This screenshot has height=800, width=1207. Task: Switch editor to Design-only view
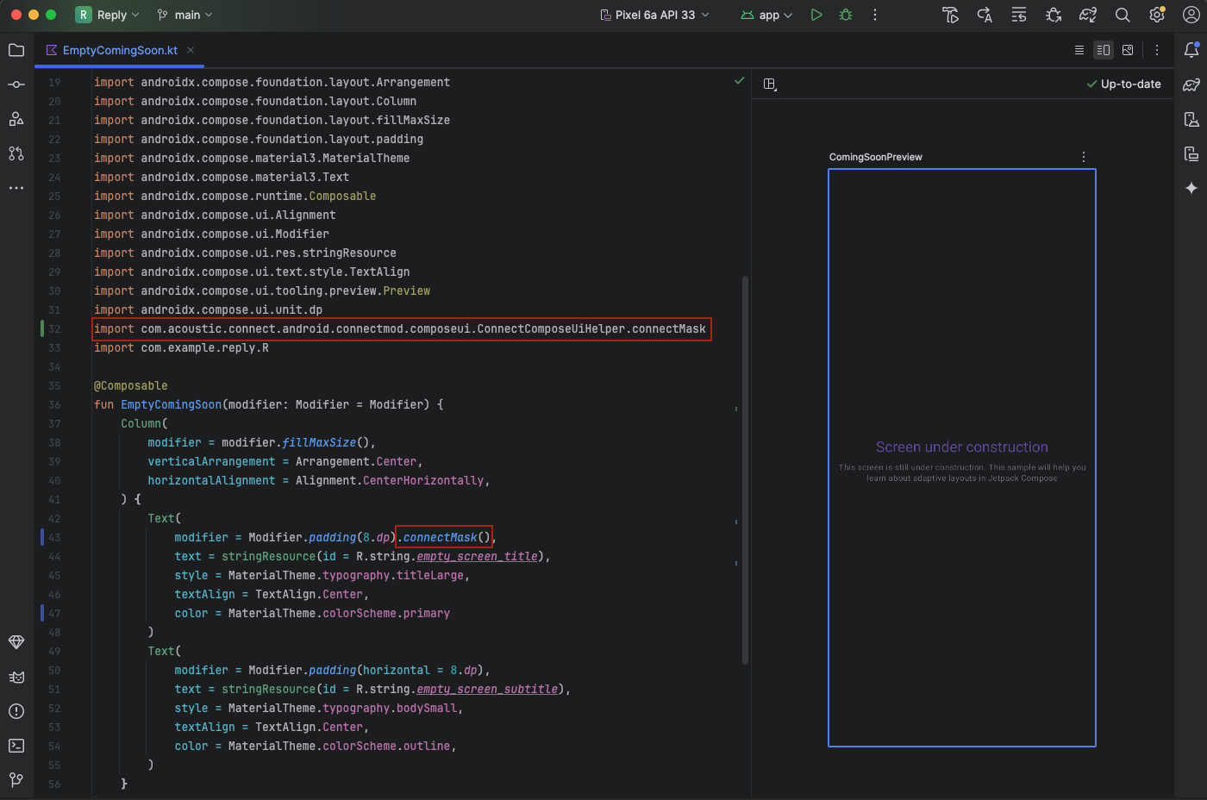[1128, 50]
